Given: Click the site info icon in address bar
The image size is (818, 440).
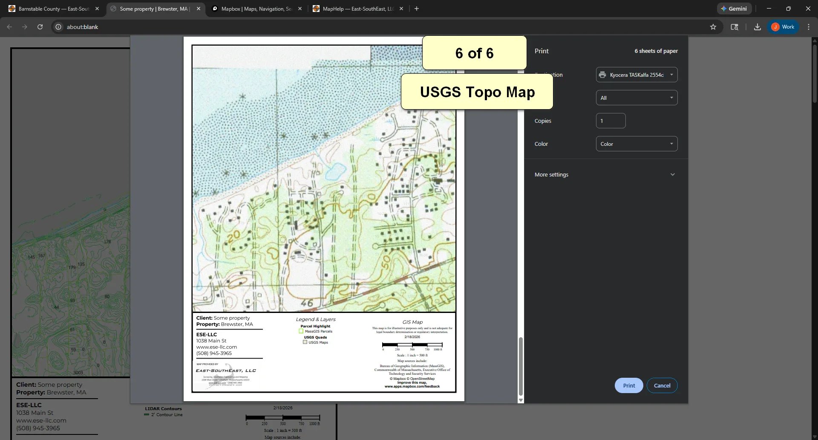Looking at the screenshot, I should [58, 26].
